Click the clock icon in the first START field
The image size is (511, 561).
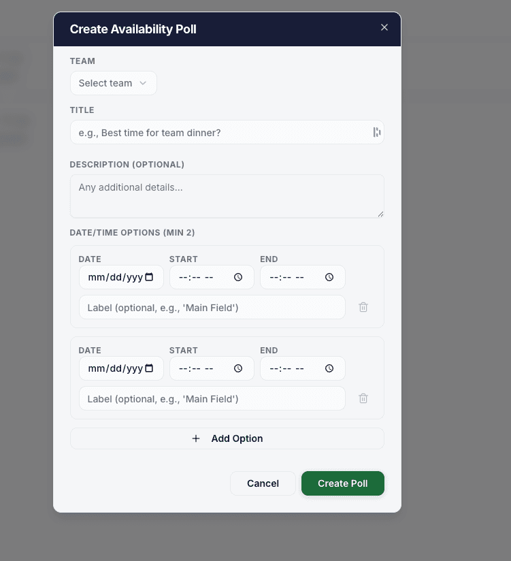coord(237,277)
